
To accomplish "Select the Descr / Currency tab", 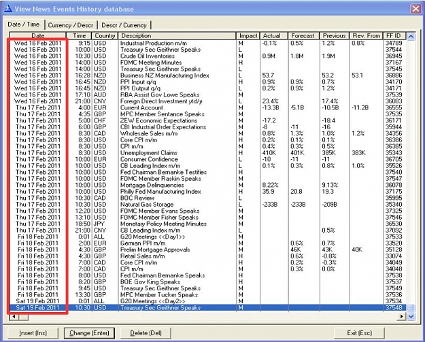I will pos(124,25).
